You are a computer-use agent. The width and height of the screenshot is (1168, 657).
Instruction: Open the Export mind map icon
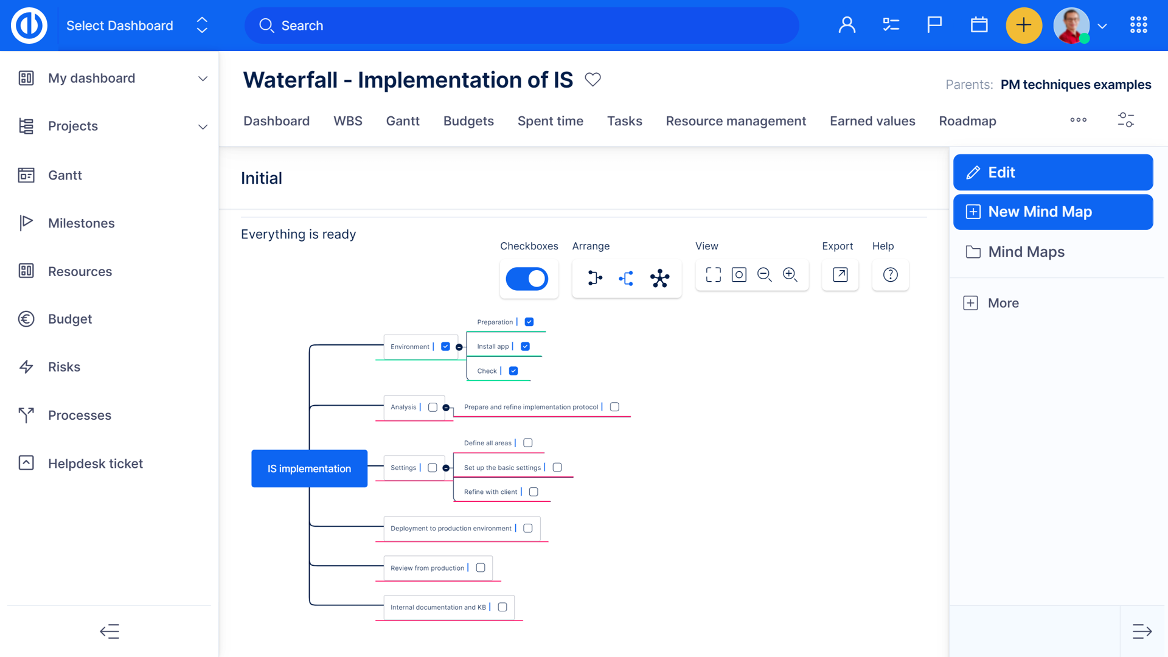(840, 274)
